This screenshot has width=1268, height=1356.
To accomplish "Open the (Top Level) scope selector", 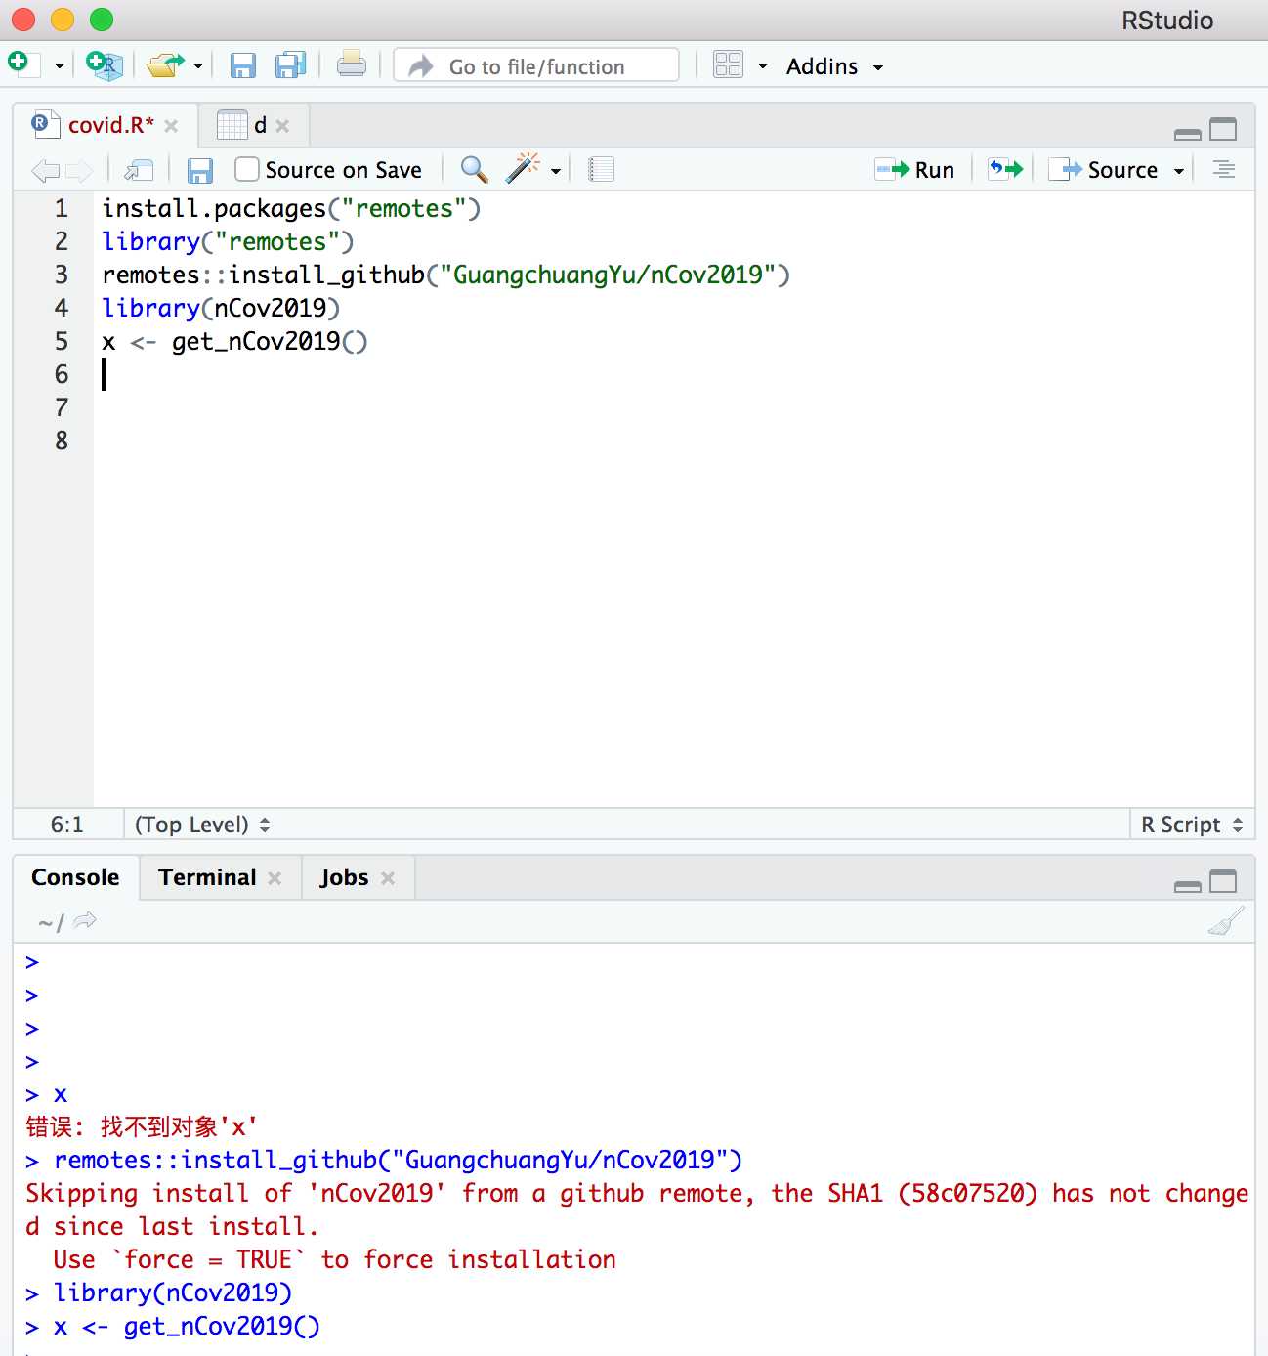I will click(202, 825).
